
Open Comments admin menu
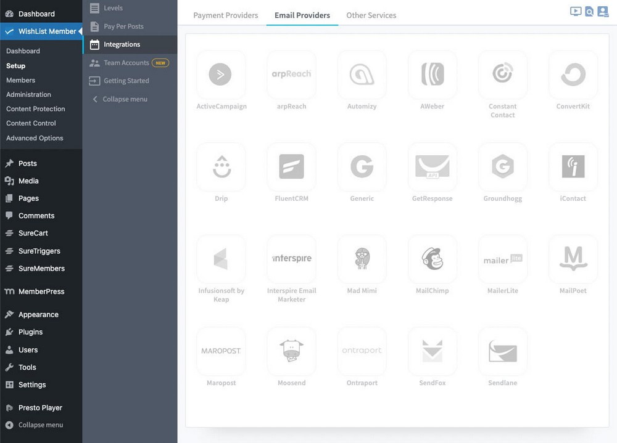coord(41,216)
